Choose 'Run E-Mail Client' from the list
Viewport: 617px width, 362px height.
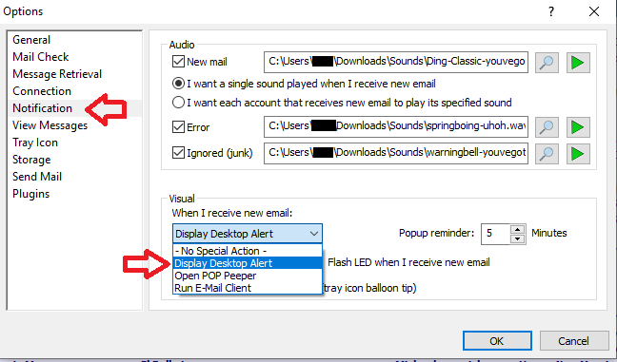[x=248, y=288]
